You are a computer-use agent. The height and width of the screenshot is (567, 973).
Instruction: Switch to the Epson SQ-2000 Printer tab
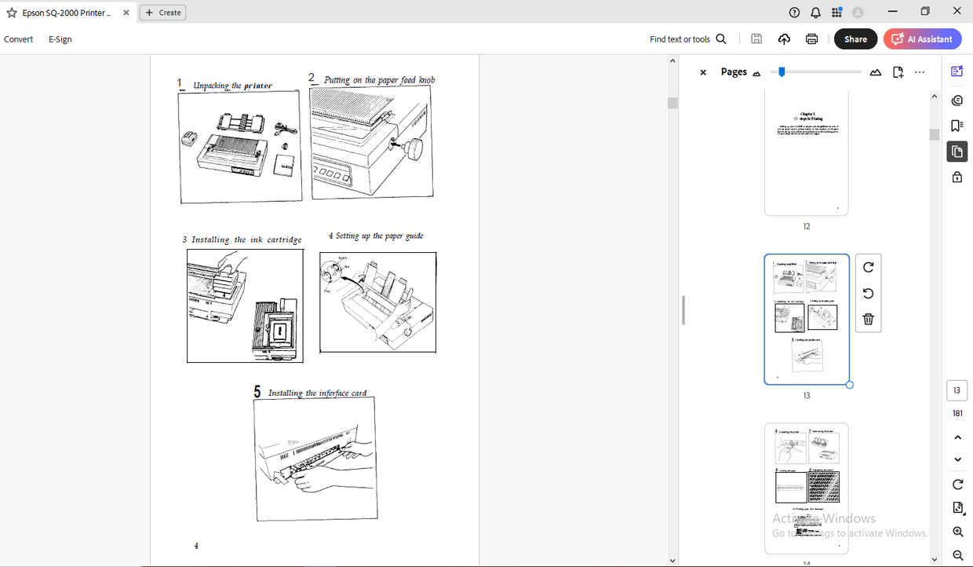(x=67, y=12)
